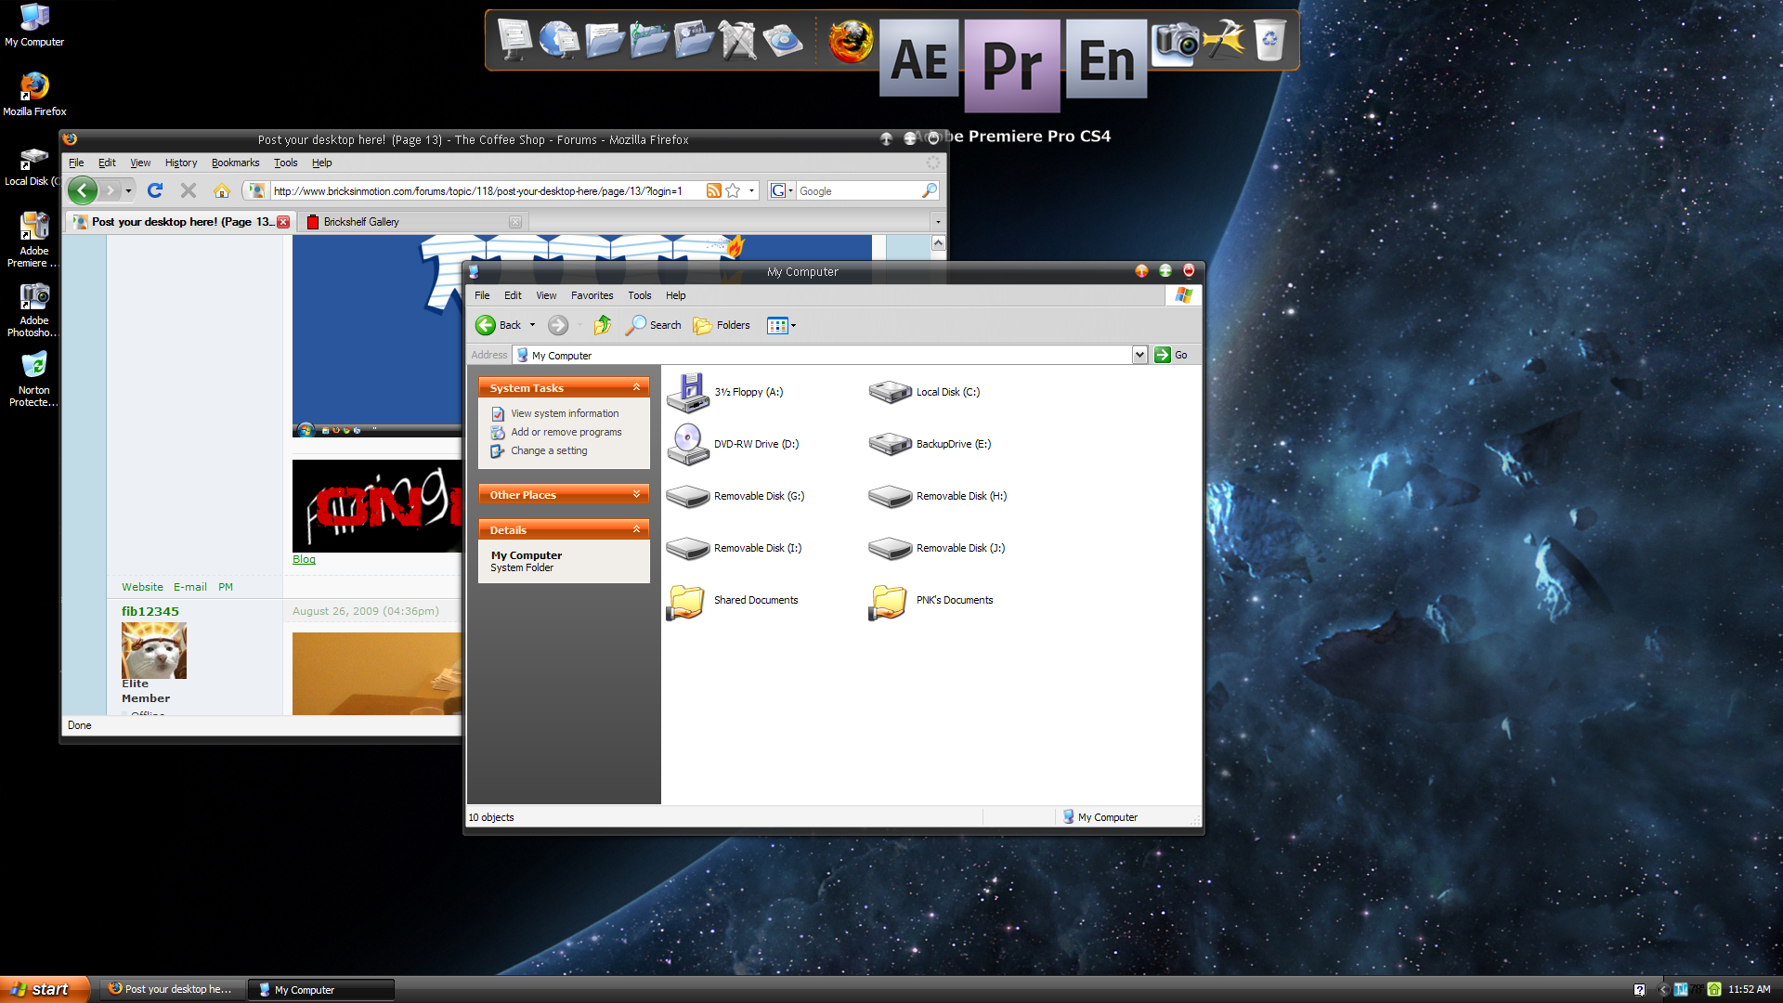Click the View system information link
Screen dimensions: 1783x1003
[564, 413]
